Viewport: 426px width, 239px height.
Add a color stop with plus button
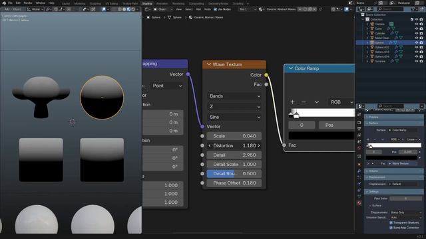pyautogui.click(x=292, y=102)
